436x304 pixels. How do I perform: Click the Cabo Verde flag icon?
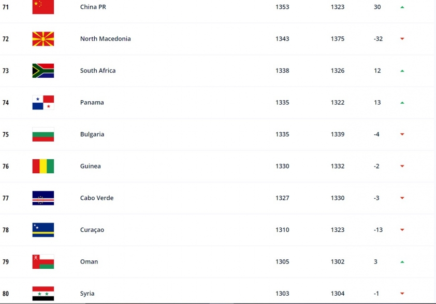(43, 198)
